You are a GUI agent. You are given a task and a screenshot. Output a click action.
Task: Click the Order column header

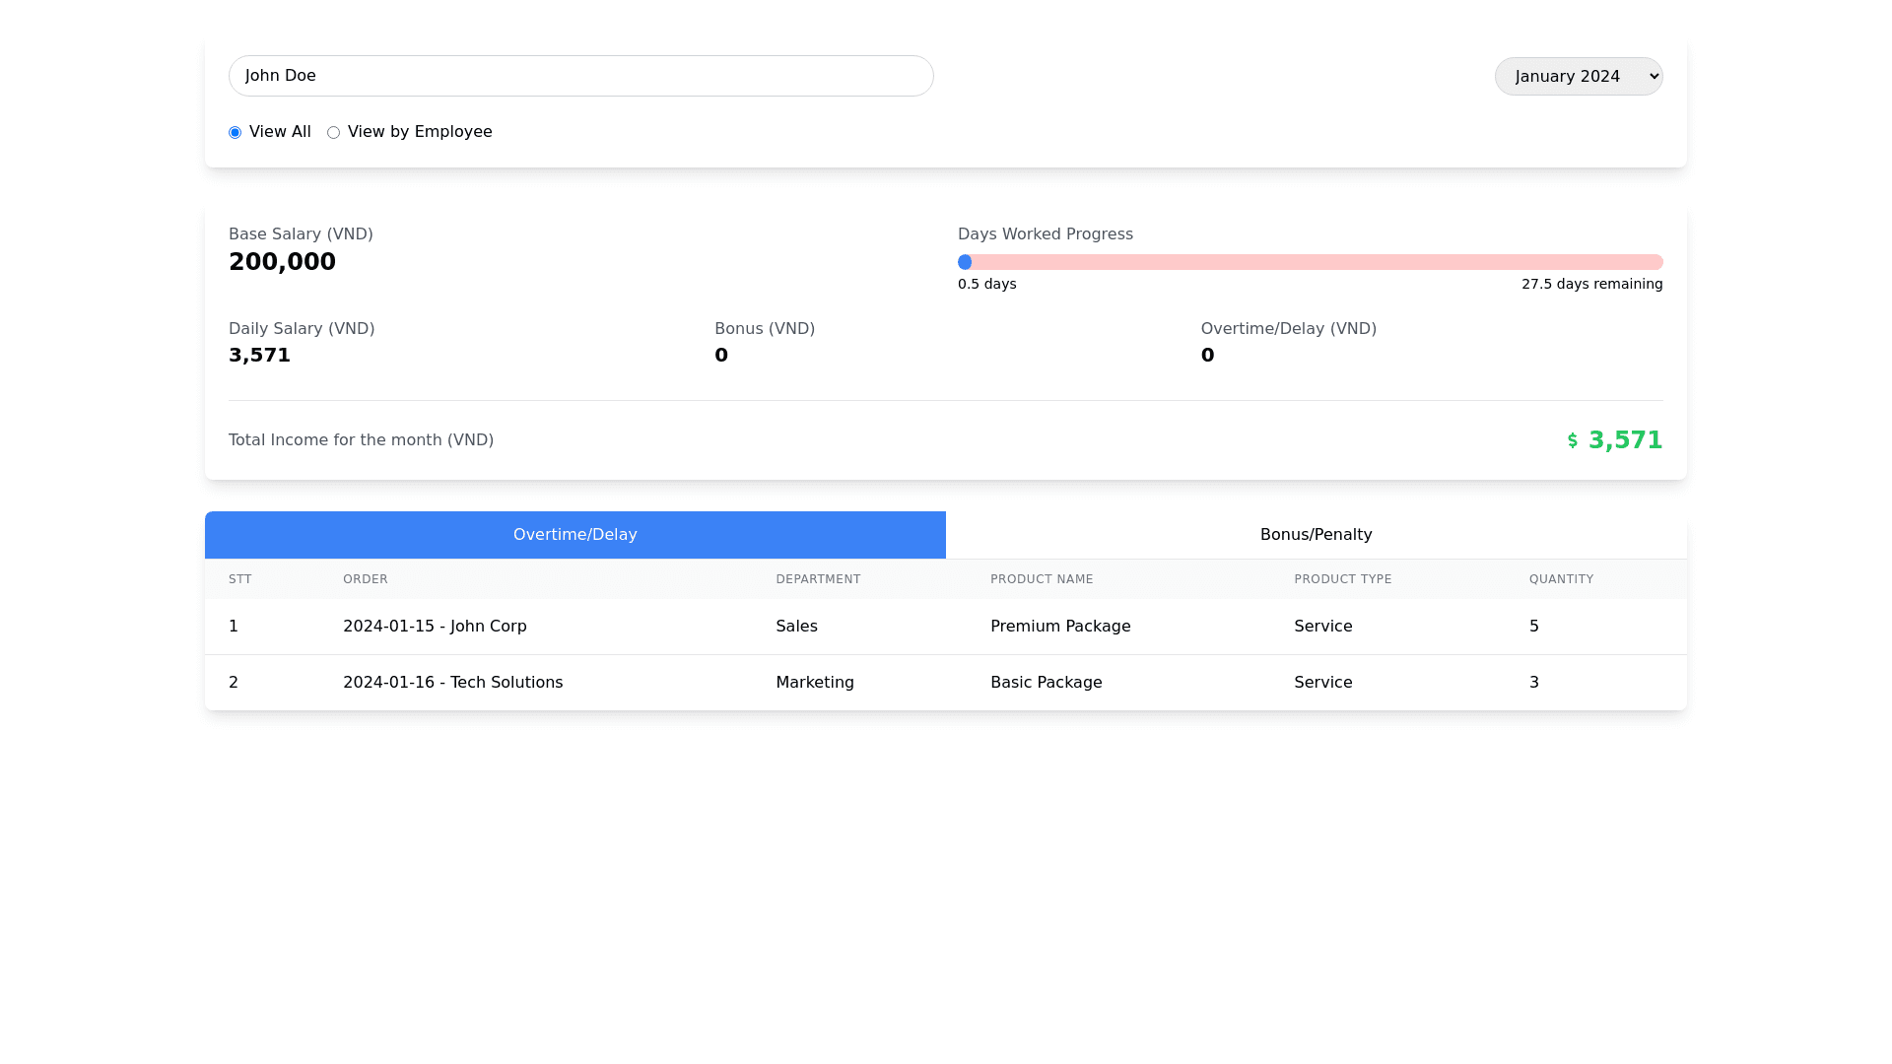[x=365, y=579]
